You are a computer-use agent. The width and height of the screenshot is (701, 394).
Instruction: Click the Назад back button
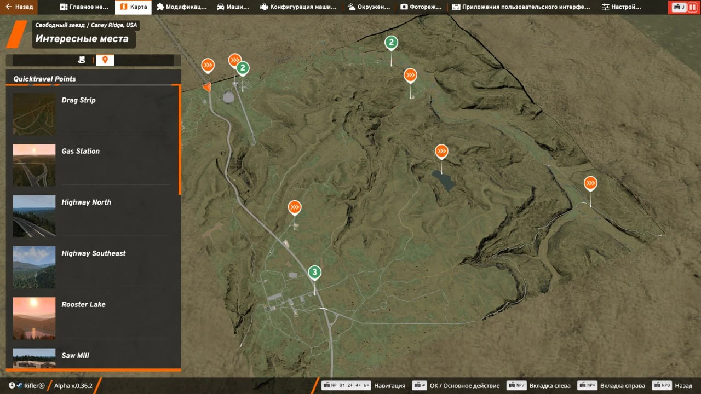point(19,7)
